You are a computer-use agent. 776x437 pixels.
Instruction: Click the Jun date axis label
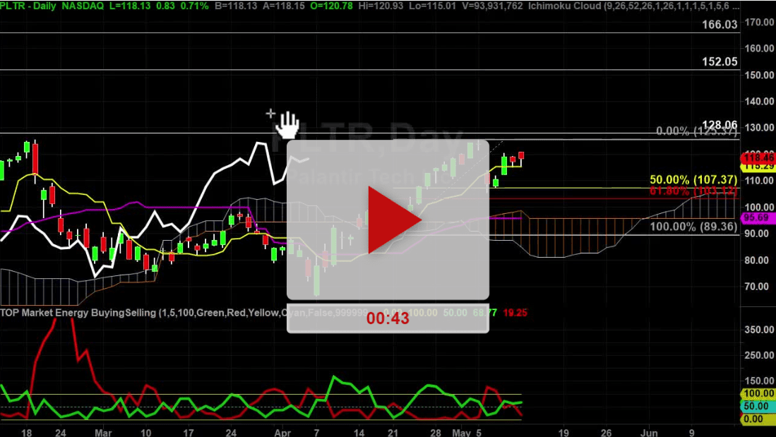pyautogui.click(x=649, y=433)
